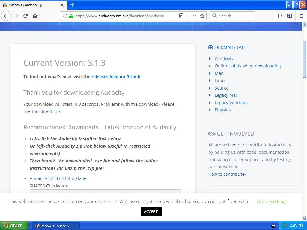Open the Firefox library icon
Screen dimensions: 307x230
click(x=280, y=16)
